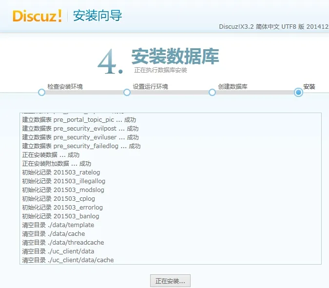Click the pre_portal_topic_pic log line
This screenshot has height=288, width=329.
[79, 120]
